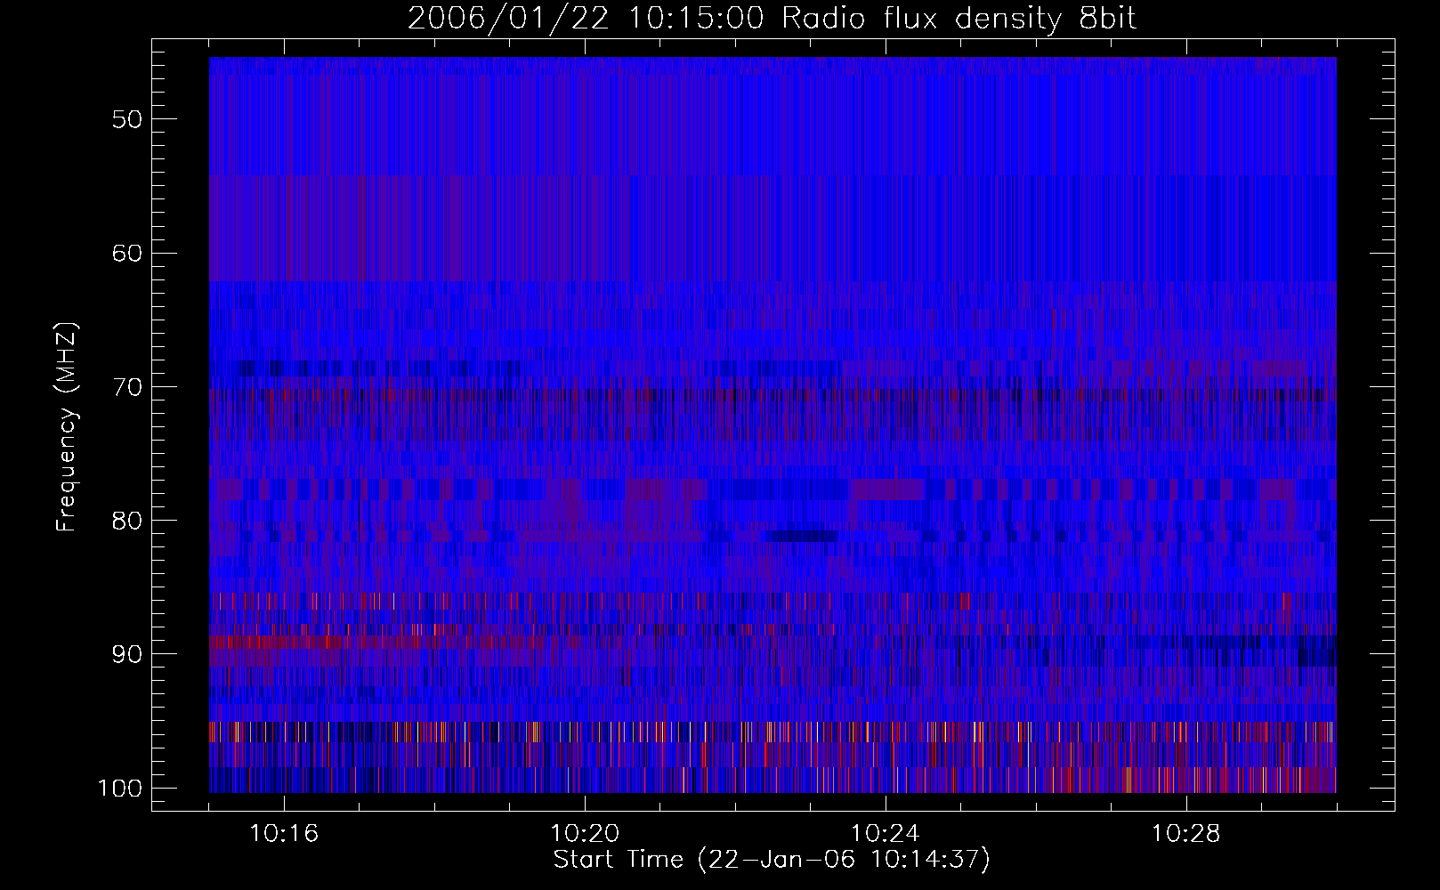The image size is (1440, 890).
Task: Click the "Start Time (22-Jan-06 10:14:37)" label
Action: pos(772,860)
